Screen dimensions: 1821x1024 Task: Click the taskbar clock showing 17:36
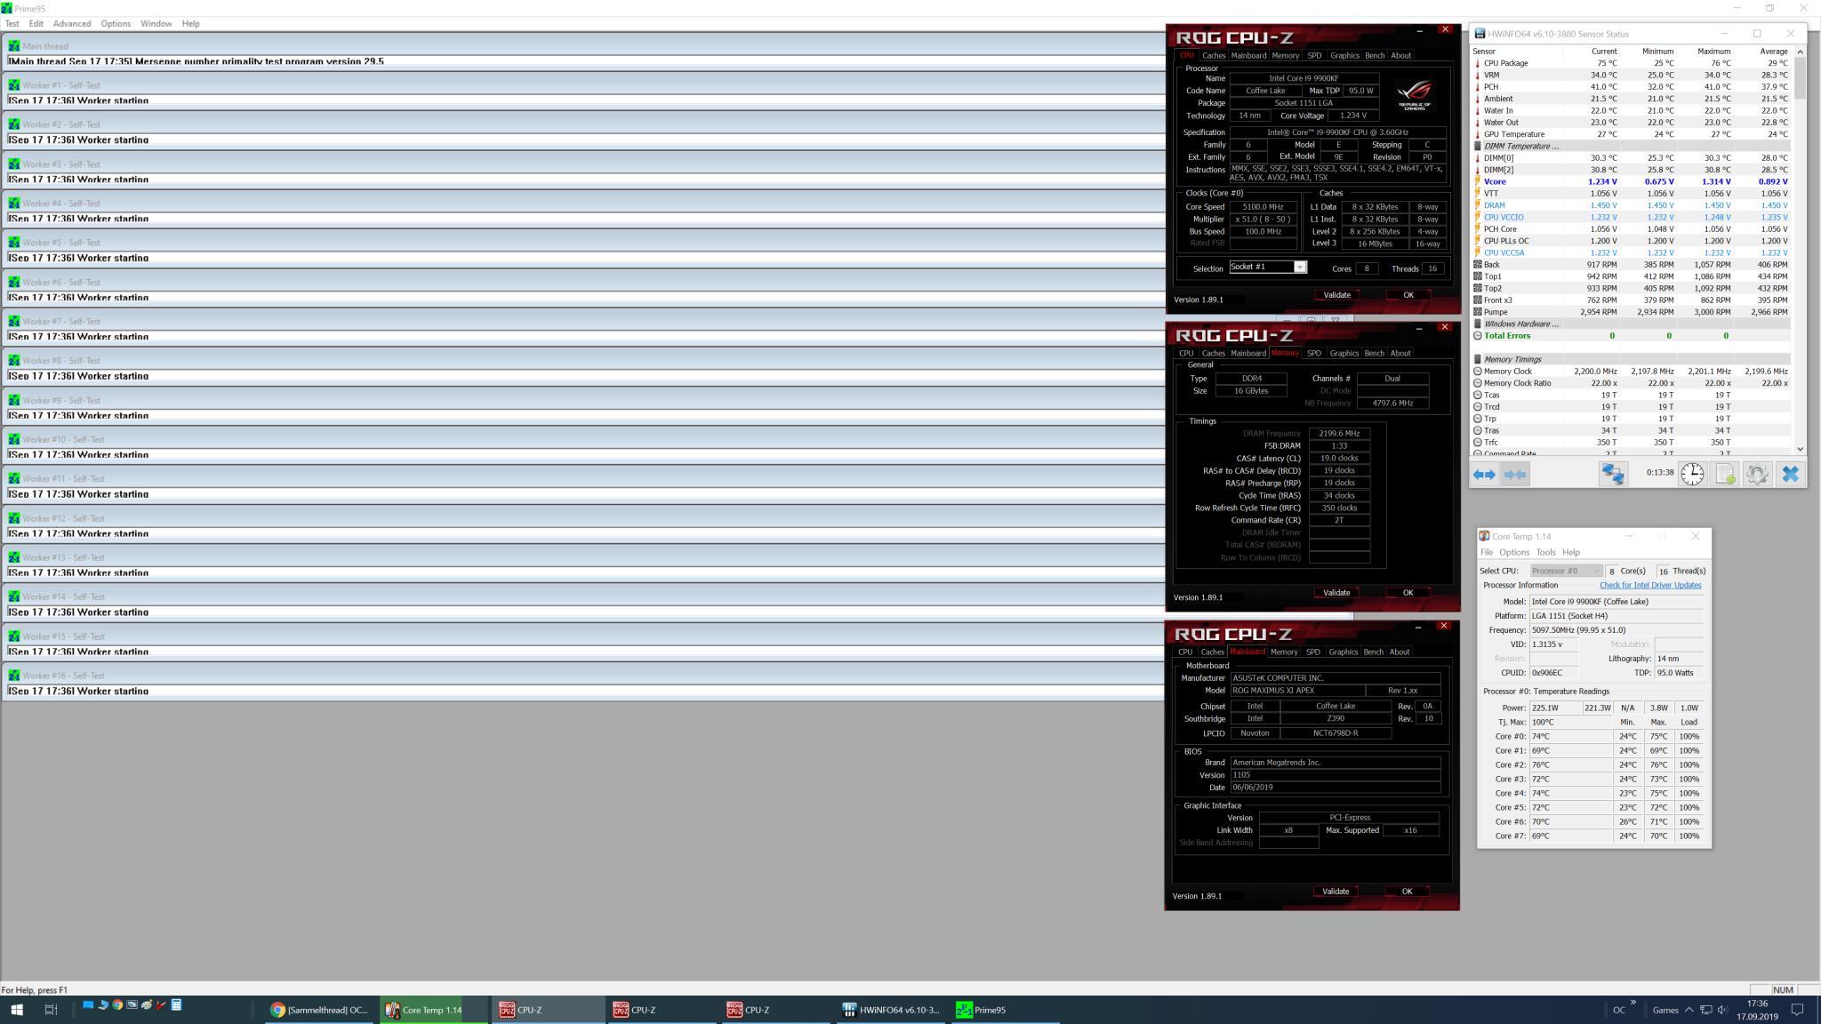[x=1757, y=1010]
